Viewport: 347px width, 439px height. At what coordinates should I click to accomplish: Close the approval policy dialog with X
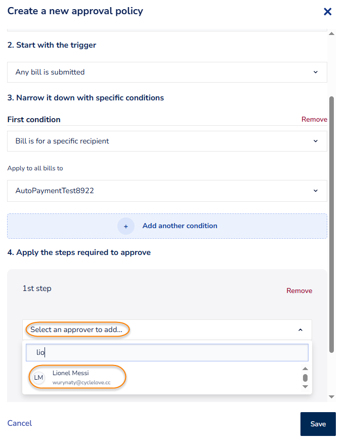point(327,12)
